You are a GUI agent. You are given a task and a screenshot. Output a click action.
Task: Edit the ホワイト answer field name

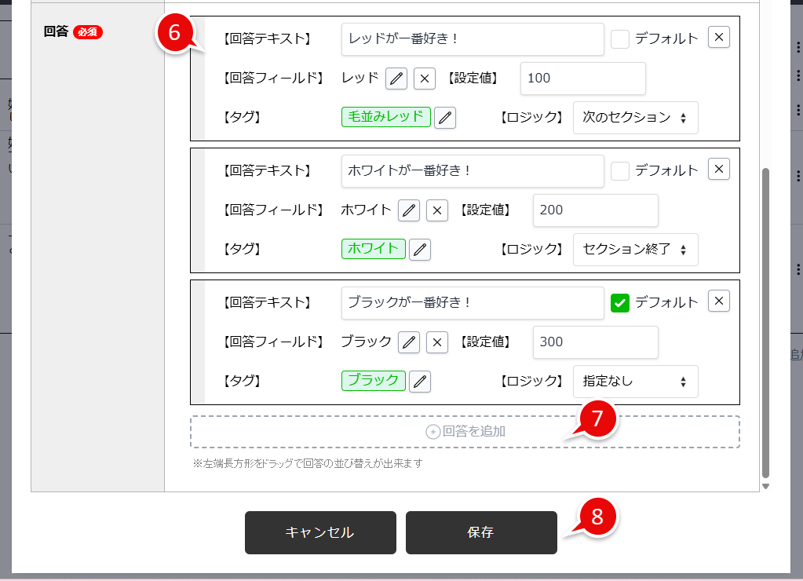pyautogui.click(x=409, y=210)
